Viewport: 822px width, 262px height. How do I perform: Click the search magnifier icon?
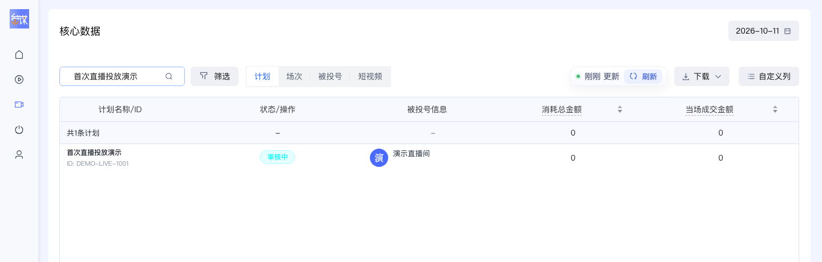169,76
